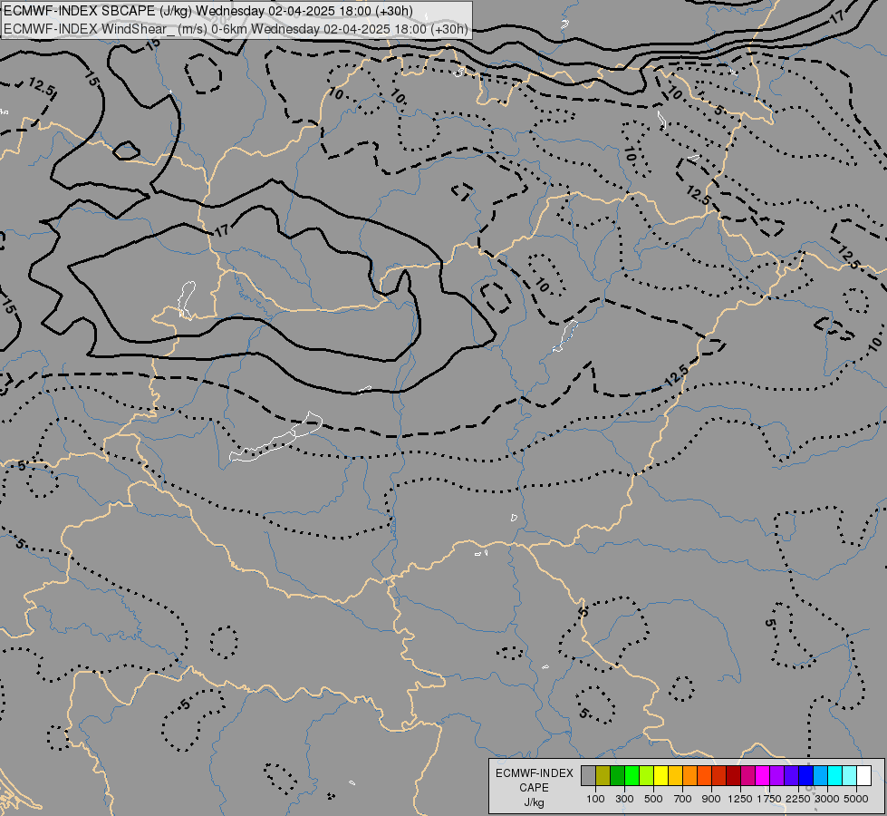This screenshot has width=887, height=816.
Task: Click the legend value 700
Action: click(683, 799)
